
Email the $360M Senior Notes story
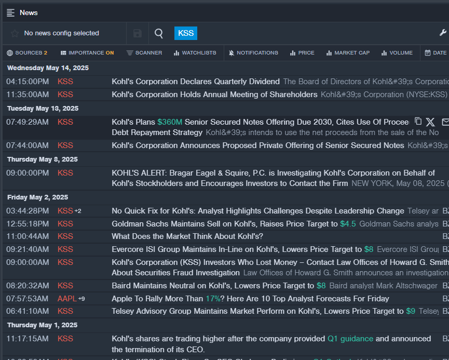click(x=445, y=122)
